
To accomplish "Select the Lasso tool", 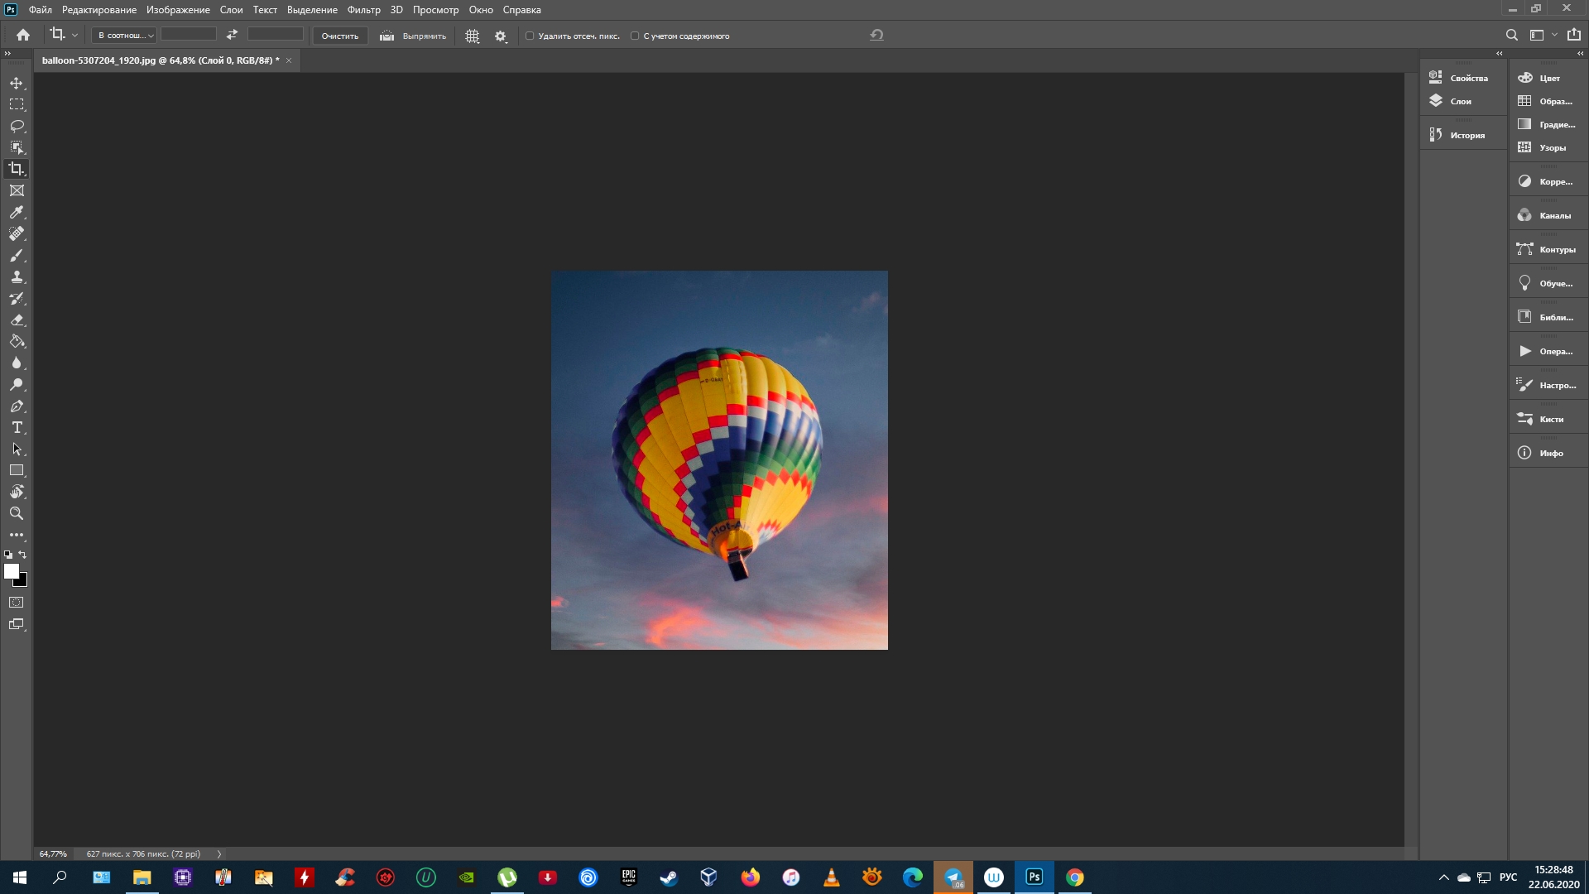I will tap(17, 126).
